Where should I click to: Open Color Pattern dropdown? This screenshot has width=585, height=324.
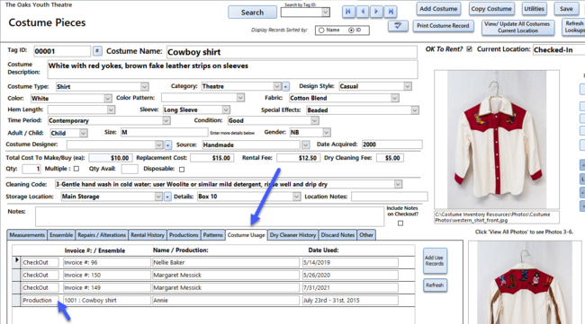tap(240, 98)
